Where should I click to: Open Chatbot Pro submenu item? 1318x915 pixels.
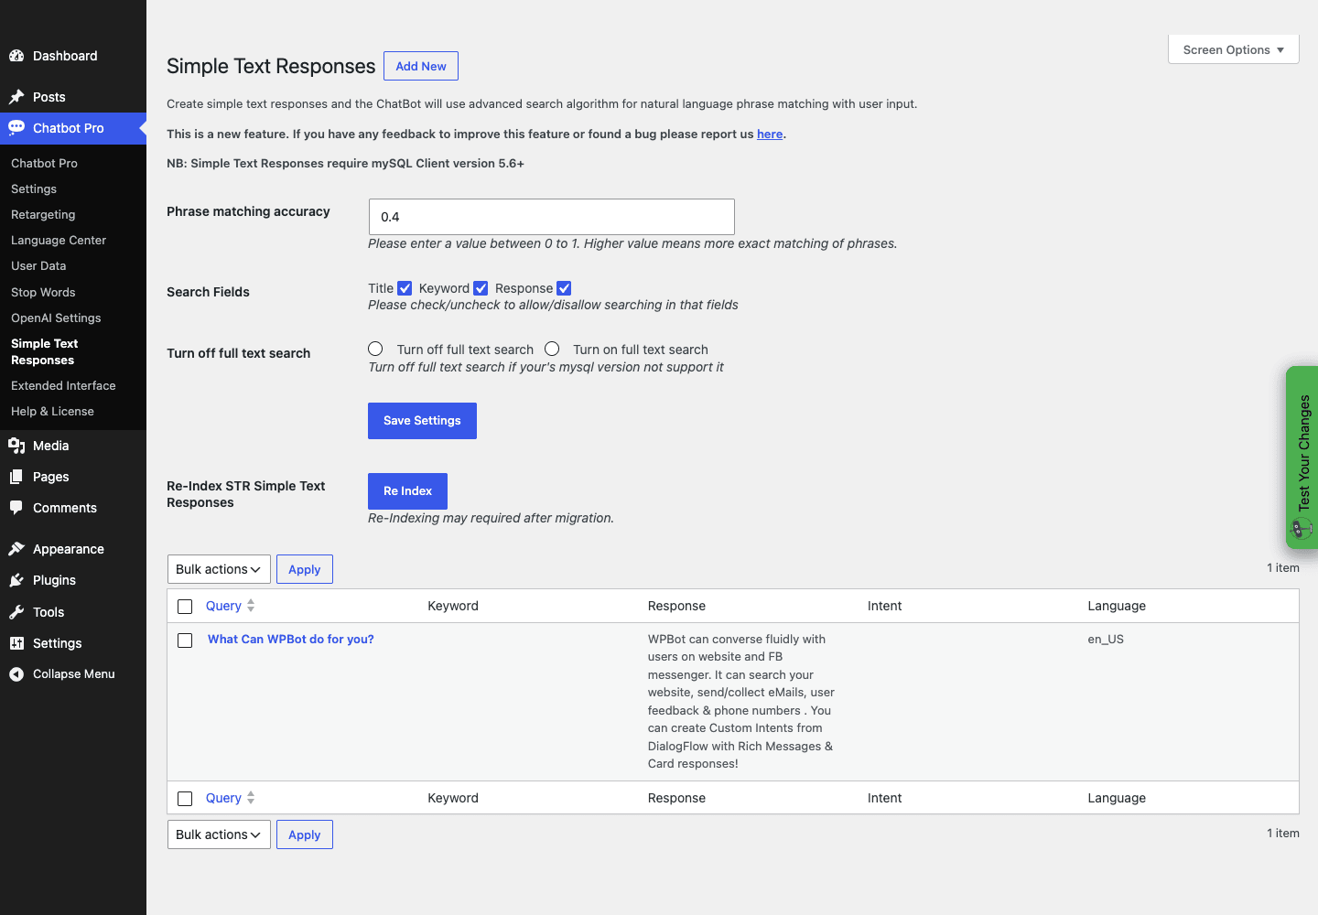(x=44, y=163)
